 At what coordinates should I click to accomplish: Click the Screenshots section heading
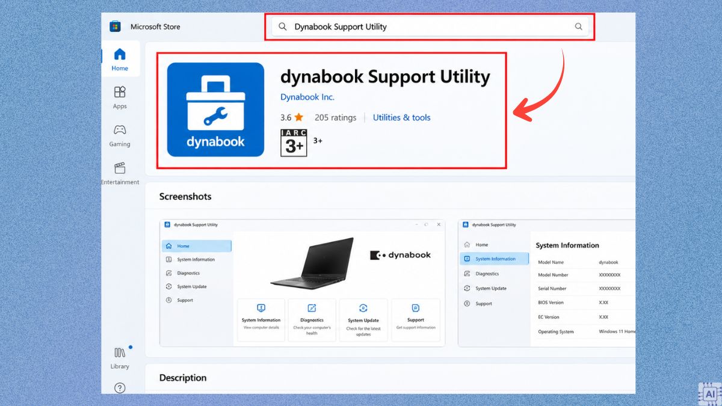pos(185,196)
